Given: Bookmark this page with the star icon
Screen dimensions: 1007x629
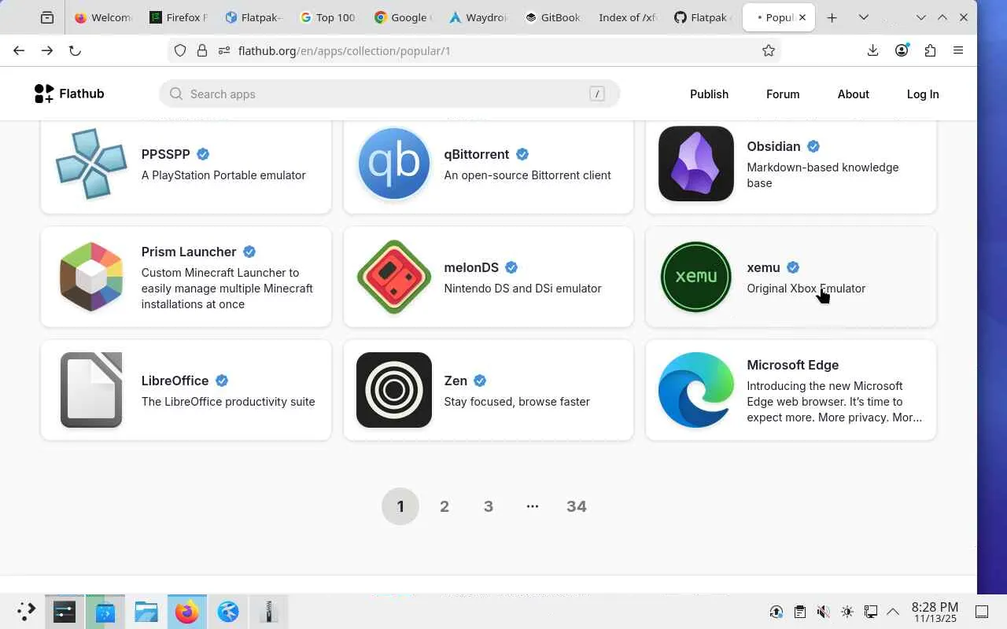Looking at the screenshot, I should [769, 50].
